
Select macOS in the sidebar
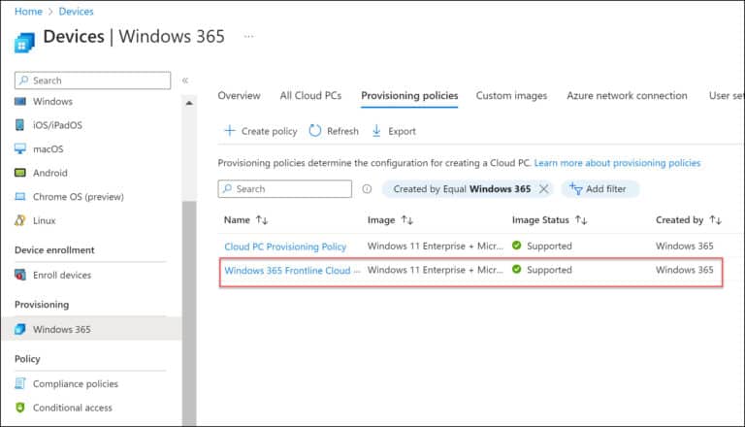[x=48, y=148]
